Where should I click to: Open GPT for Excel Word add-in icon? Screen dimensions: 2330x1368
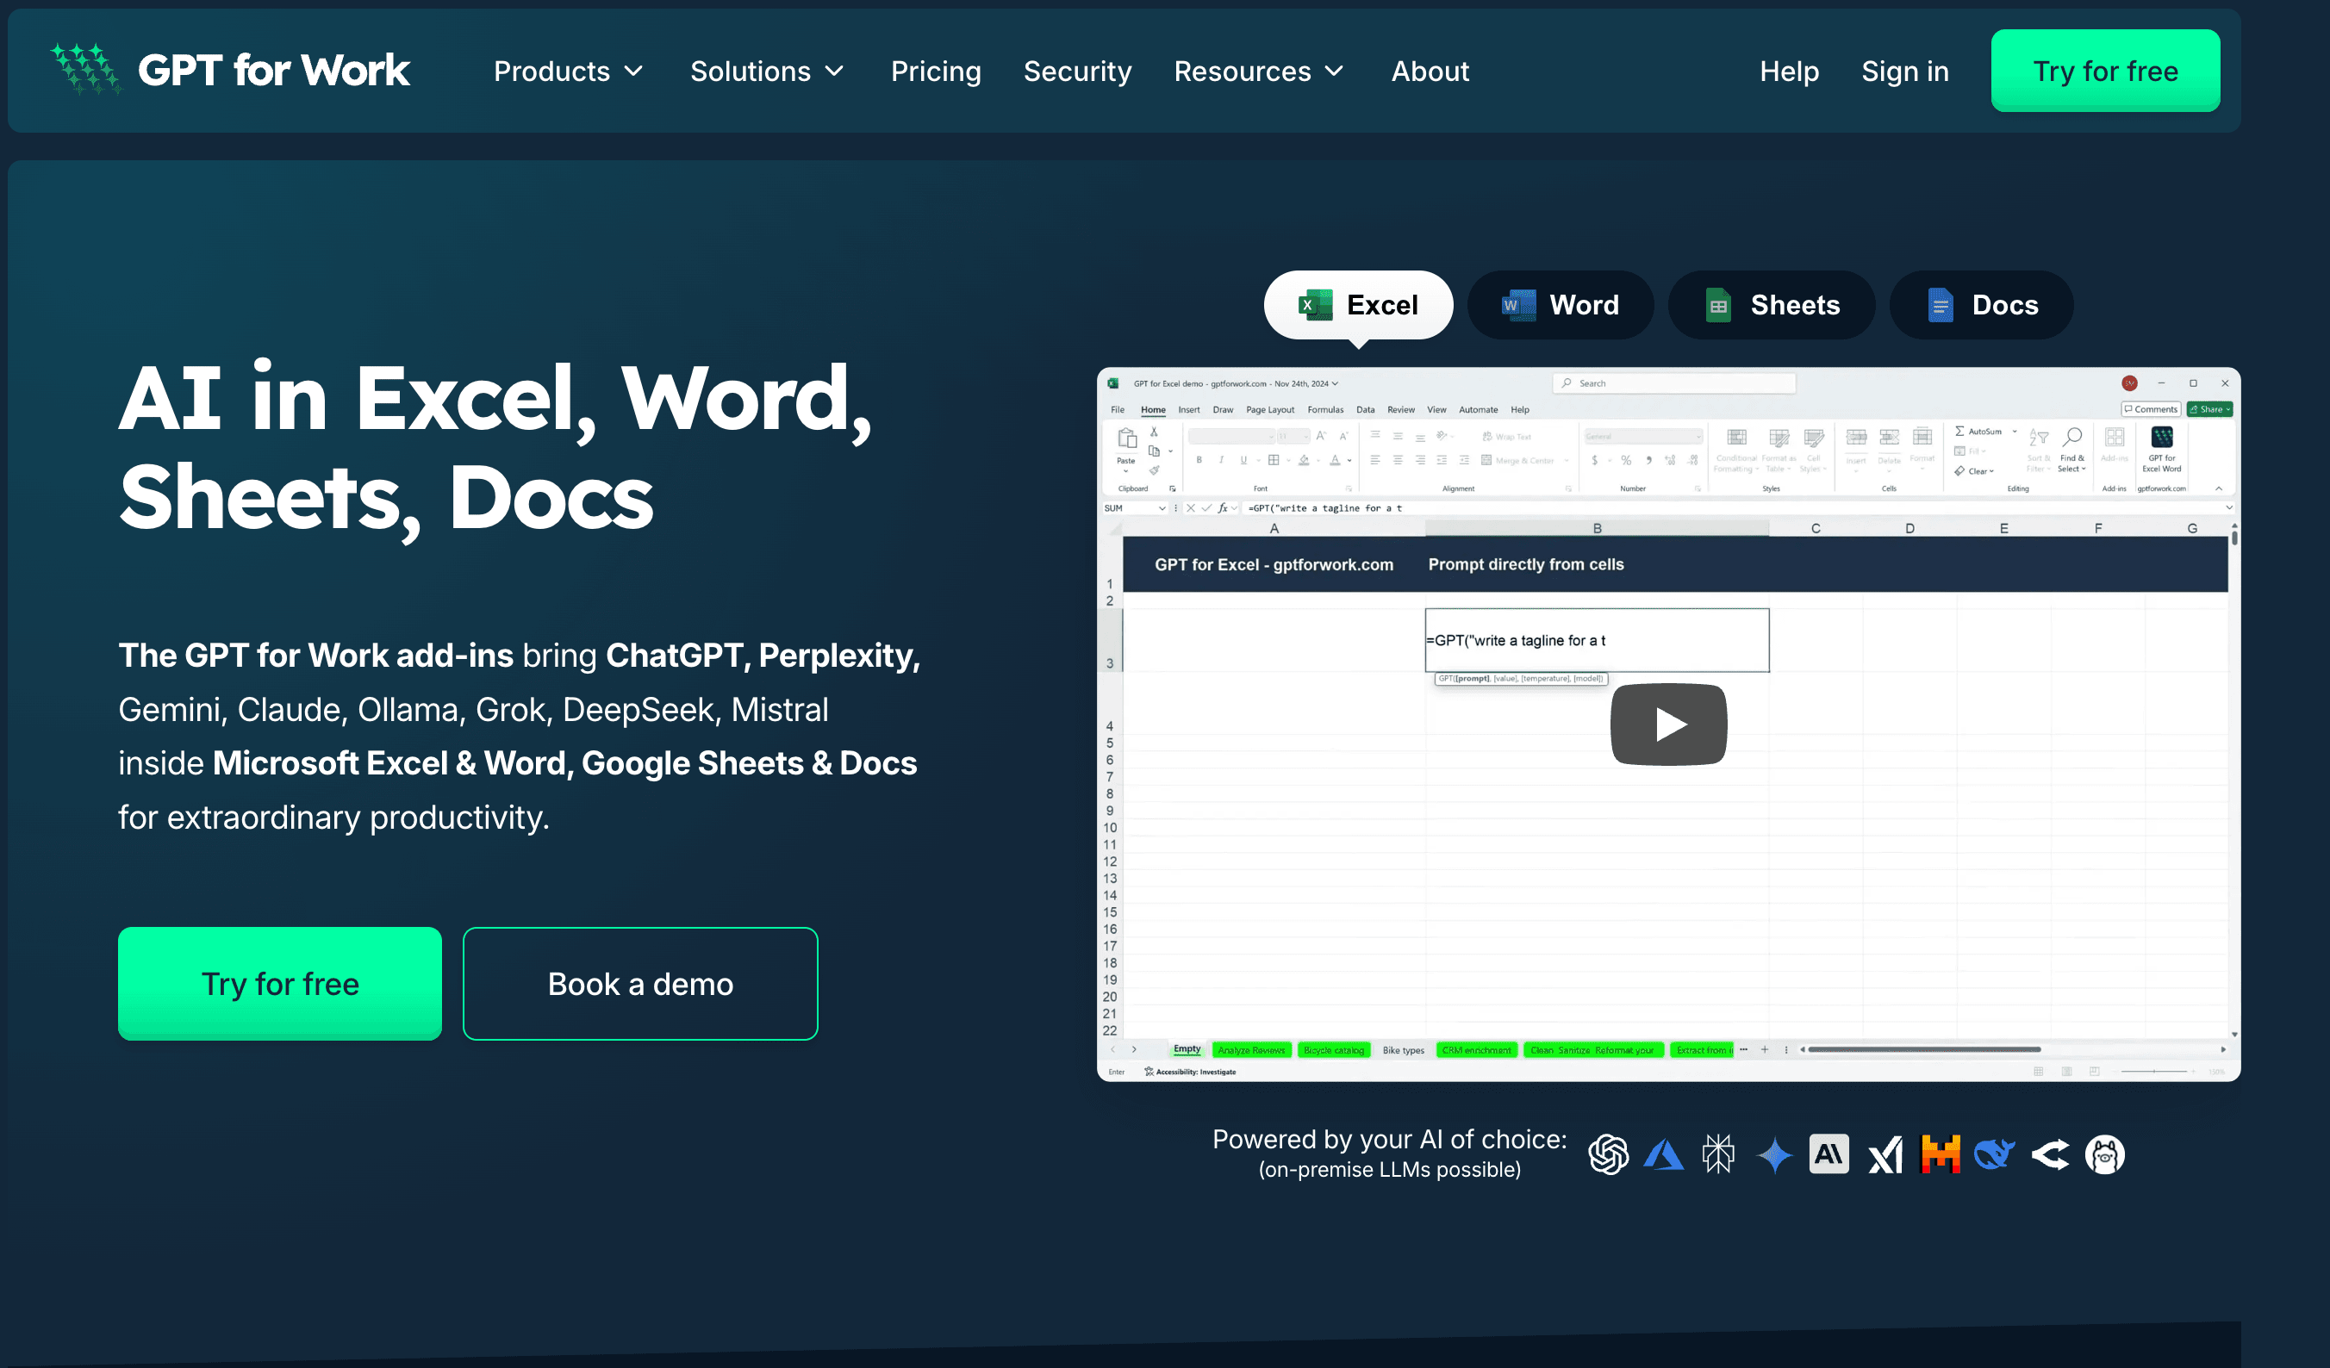click(x=2162, y=449)
